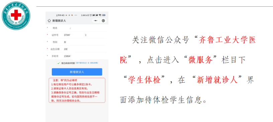
Task: Click the red notice box text
Action: (x=77, y=90)
